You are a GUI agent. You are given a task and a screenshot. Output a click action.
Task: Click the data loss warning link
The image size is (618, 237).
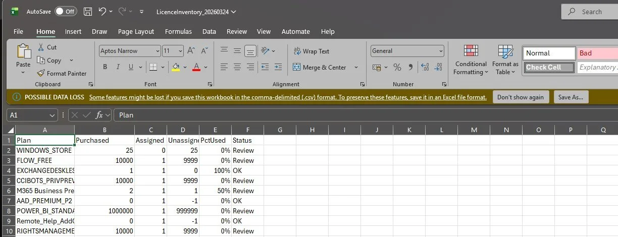pyautogui.click(x=288, y=97)
